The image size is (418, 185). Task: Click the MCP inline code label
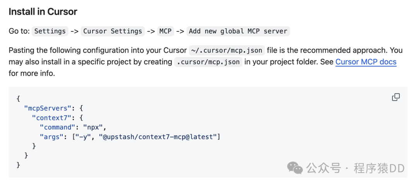tap(165, 31)
